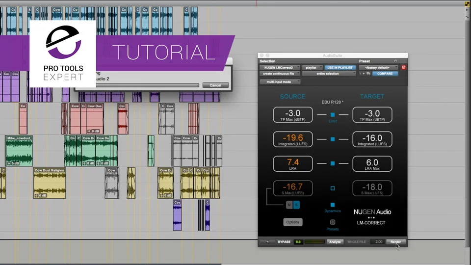Click the processing progress bar
This screenshot has height=265, width=471.
[x=147, y=85]
